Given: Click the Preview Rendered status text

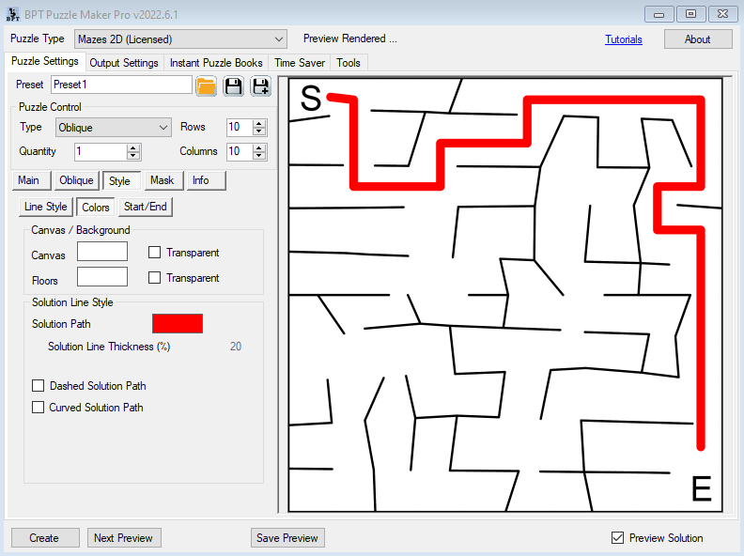Looking at the screenshot, I should pyautogui.click(x=350, y=39).
